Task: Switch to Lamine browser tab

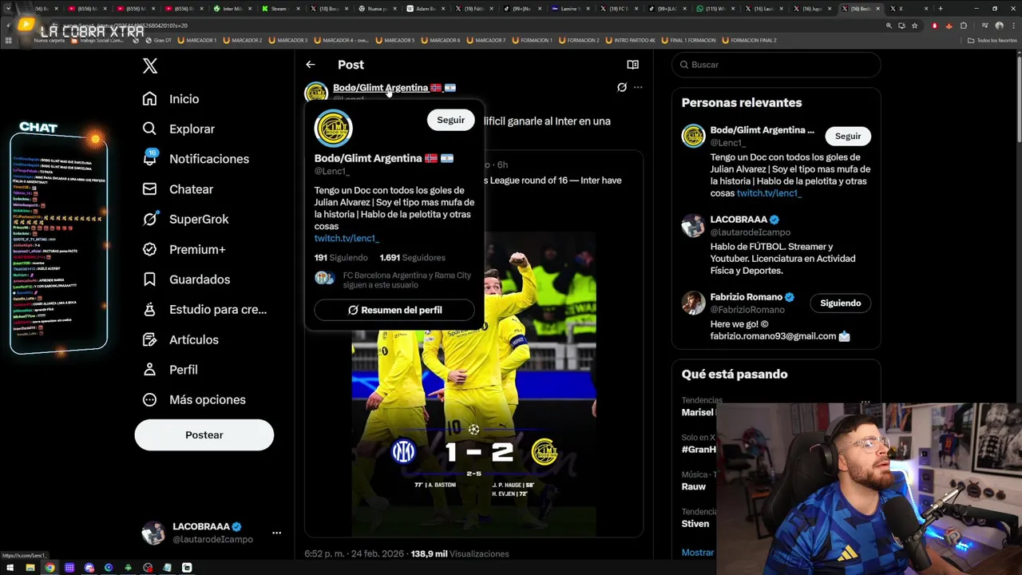Action: [x=570, y=9]
